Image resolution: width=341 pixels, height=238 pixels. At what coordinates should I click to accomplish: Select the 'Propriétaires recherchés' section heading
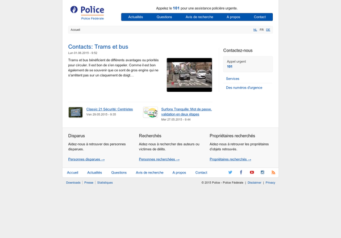[232, 136]
